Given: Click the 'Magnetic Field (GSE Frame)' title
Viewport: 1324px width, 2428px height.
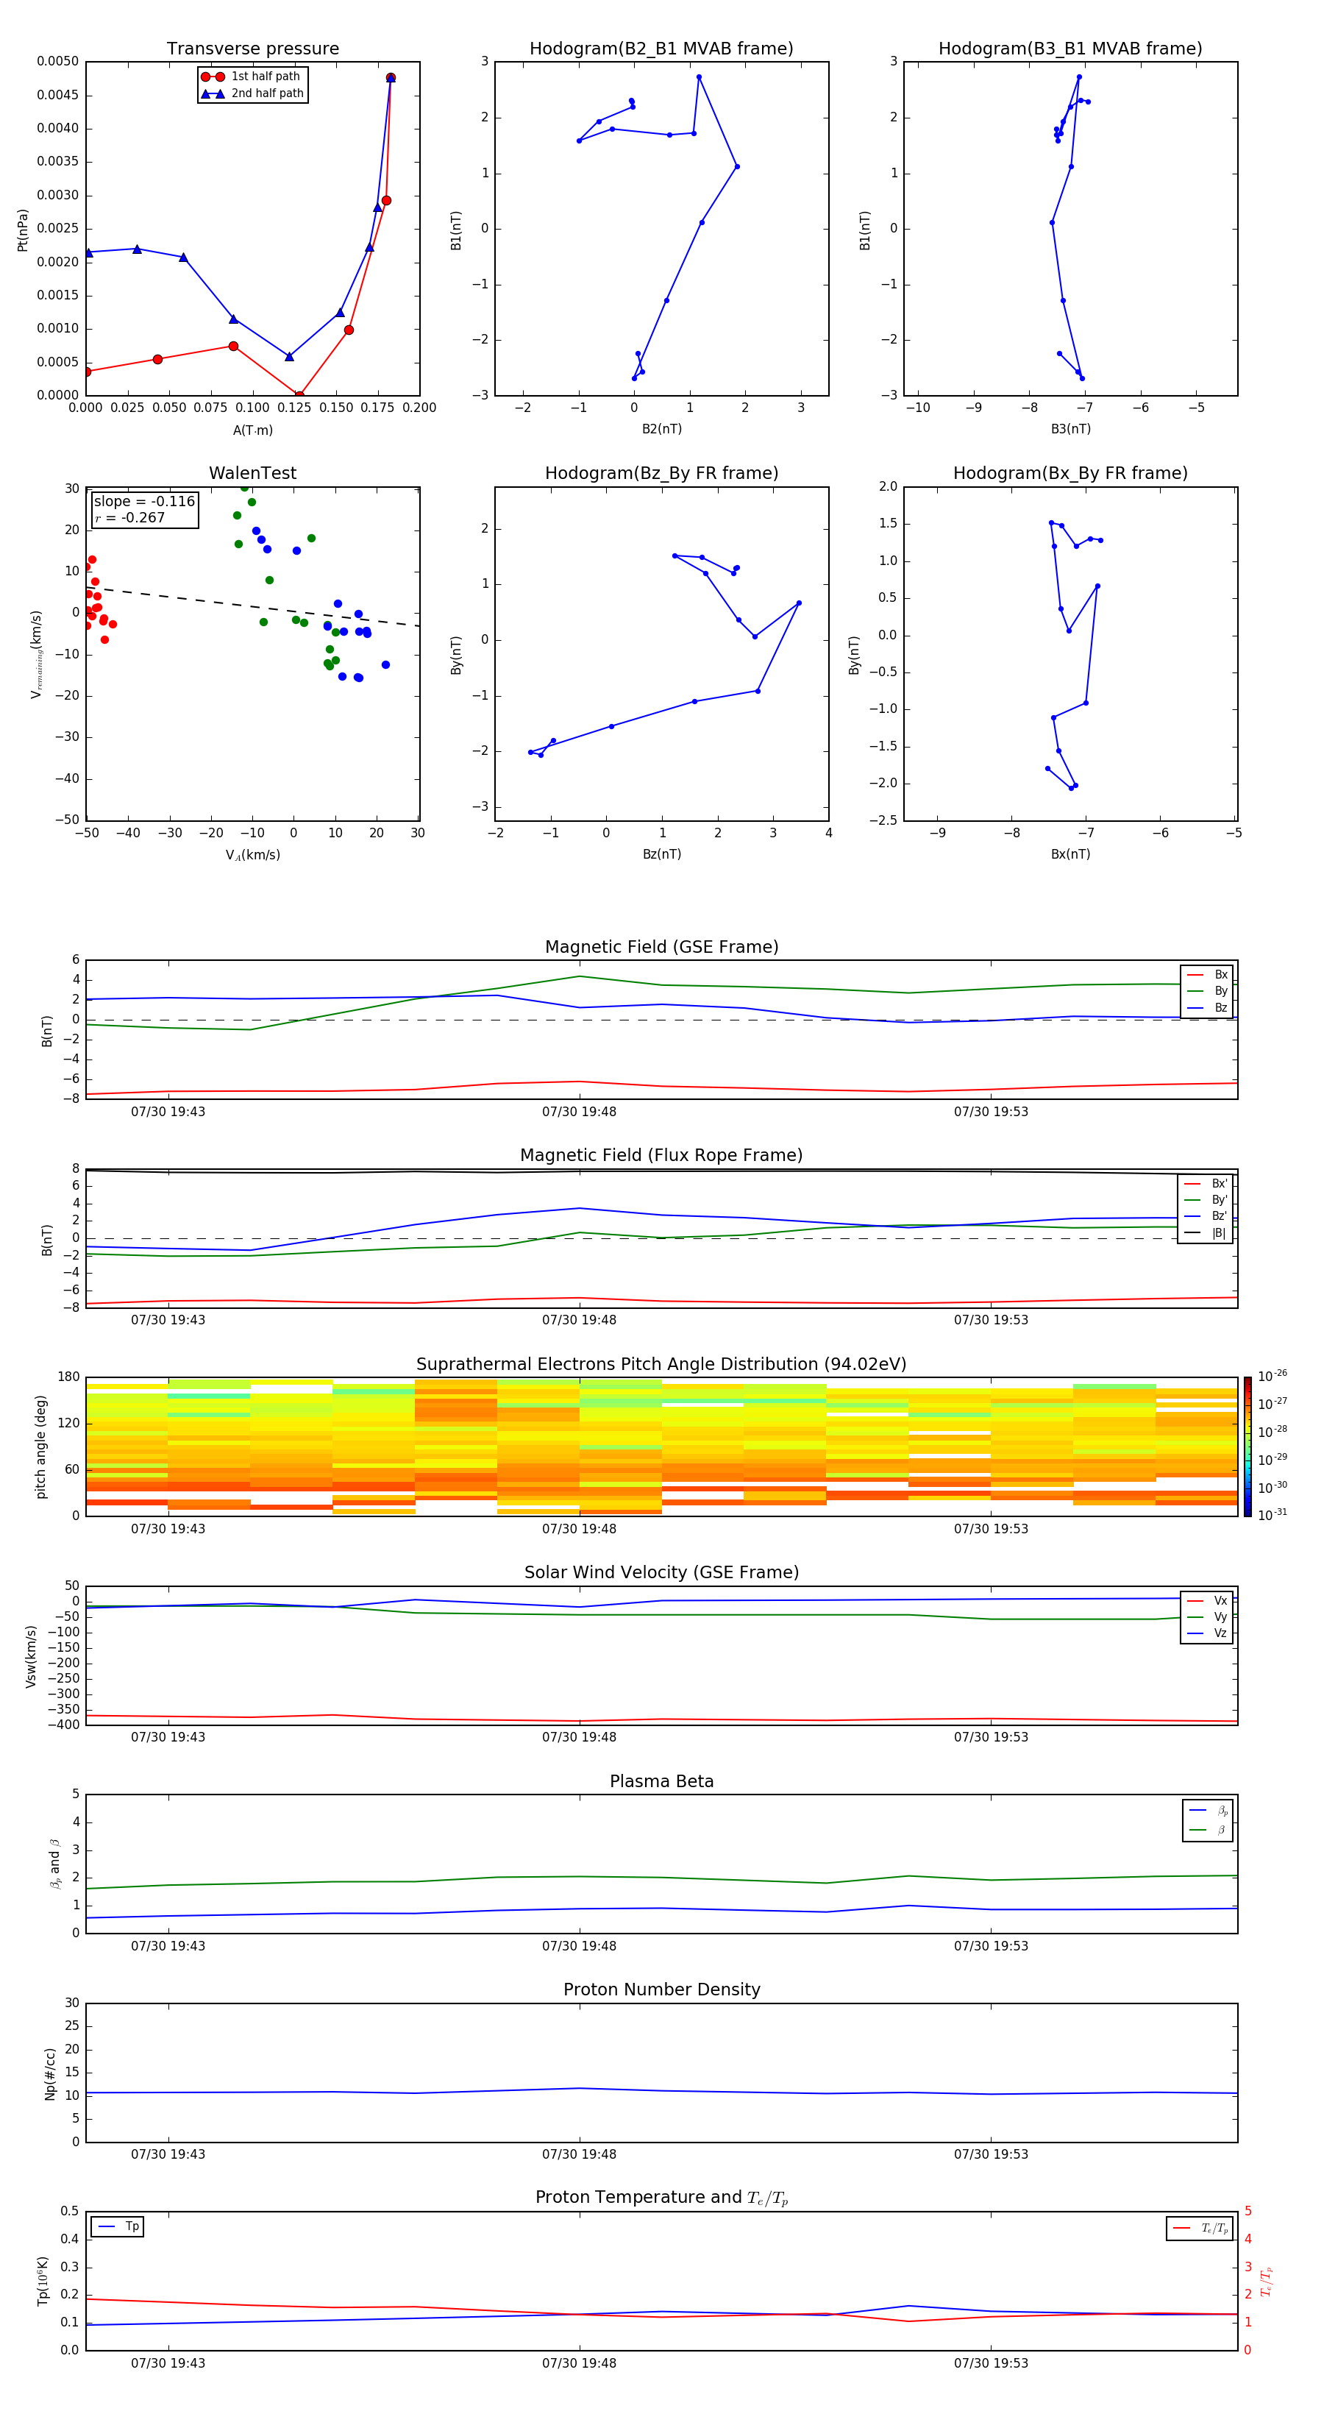Looking at the screenshot, I should pos(661,947).
